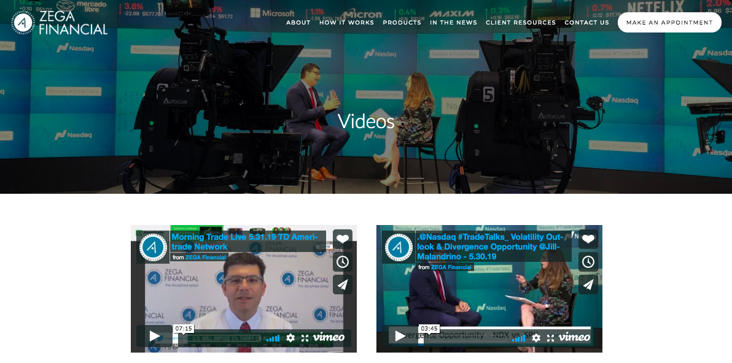Open Nasdaq TradeTalks Volatility Outlook title link
The width and height of the screenshot is (732, 363).
coord(490,247)
